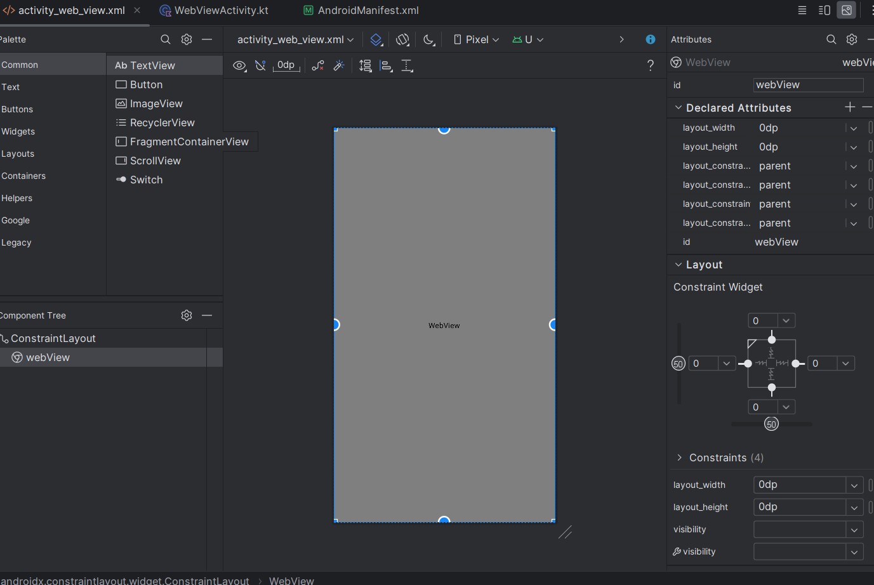Viewport: 874px width, 585px height.
Task: Expand the Constraints (4) section
Action: pyautogui.click(x=679, y=457)
